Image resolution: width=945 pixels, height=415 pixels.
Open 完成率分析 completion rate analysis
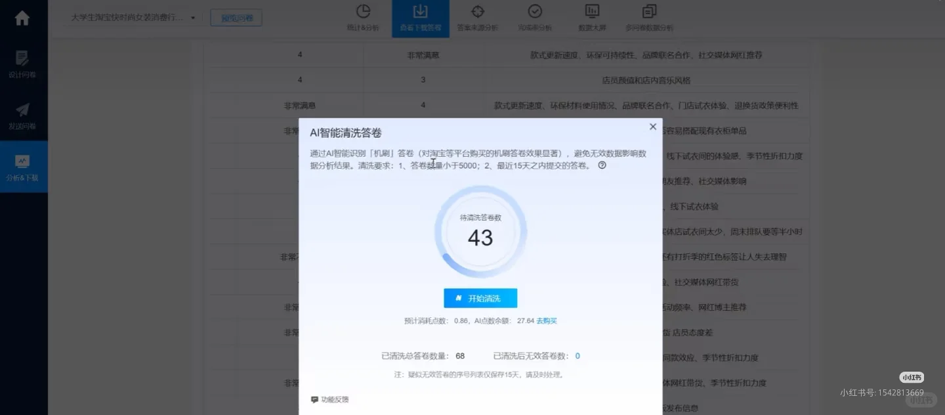tap(535, 16)
